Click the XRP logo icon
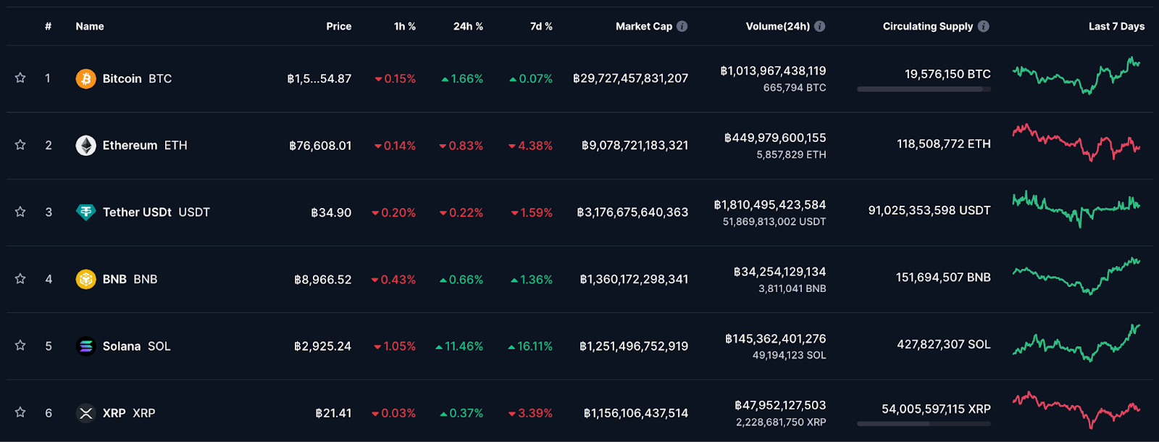The height and width of the screenshot is (442, 1159). click(x=85, y=413)
